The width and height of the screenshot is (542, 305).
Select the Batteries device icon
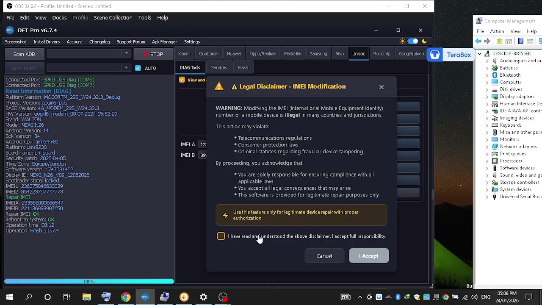pyautogui.click(x=495, y=68)
